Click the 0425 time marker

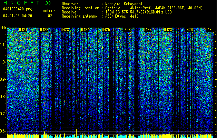coord(106,30)
